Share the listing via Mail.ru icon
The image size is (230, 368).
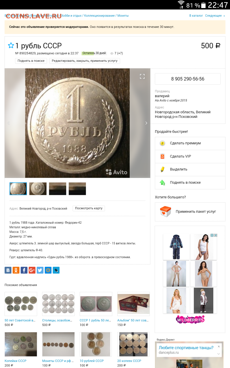(48, 270)
